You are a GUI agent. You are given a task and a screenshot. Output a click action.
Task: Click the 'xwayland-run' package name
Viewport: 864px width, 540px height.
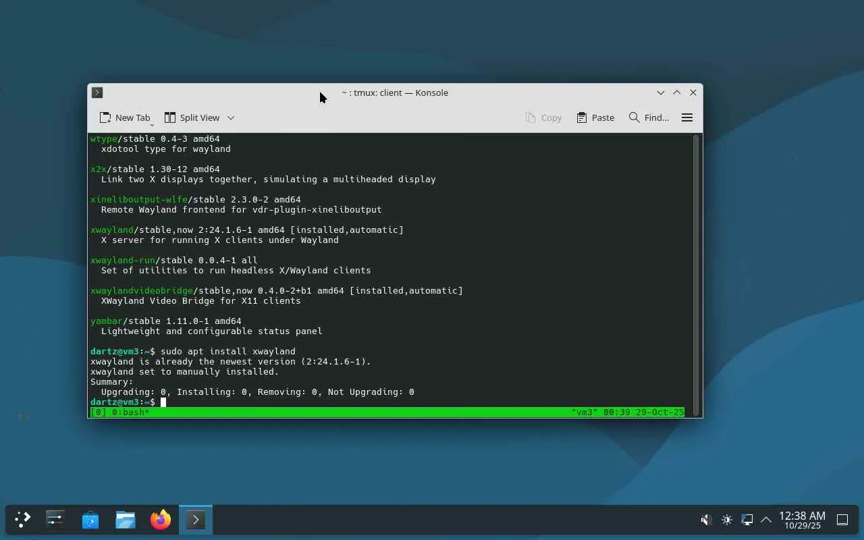123,261
